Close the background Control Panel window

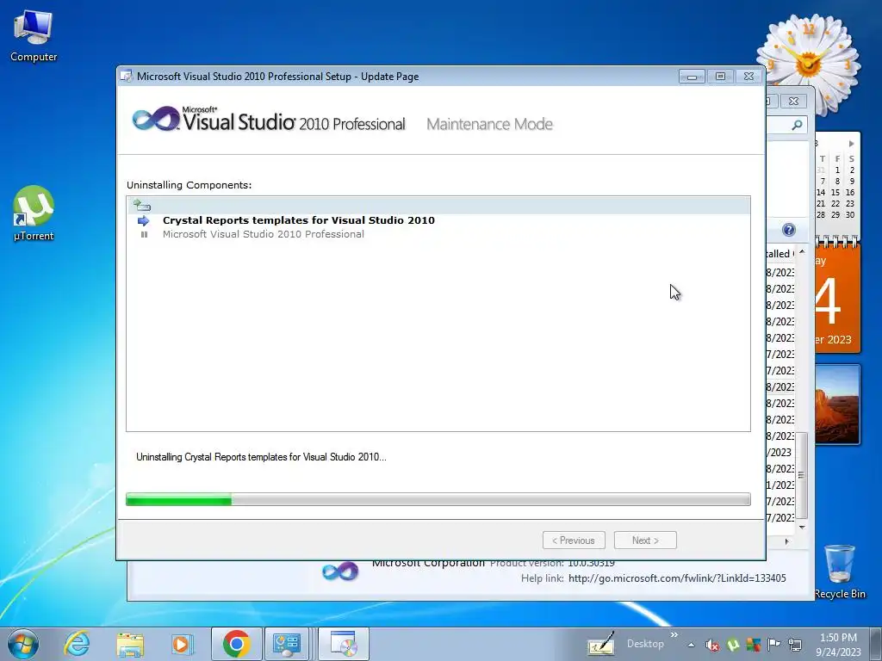tap(793, 102)
